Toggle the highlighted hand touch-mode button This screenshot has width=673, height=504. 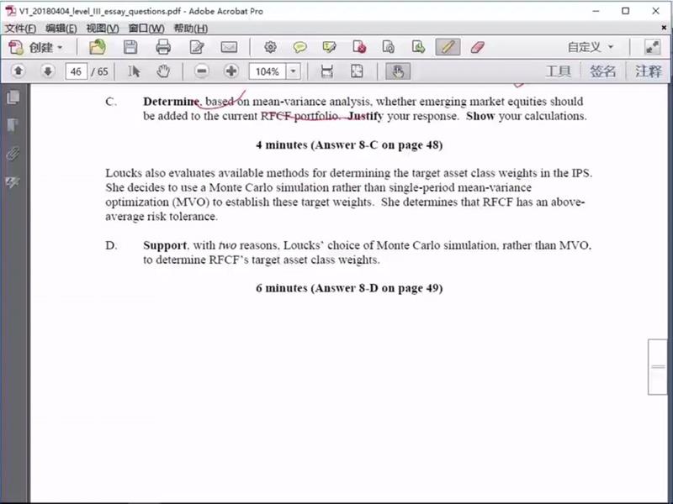398,71
